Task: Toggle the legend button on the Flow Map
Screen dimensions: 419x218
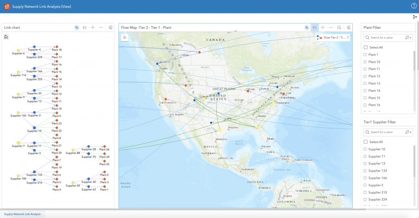Action: pyautogui.click(x=315, y=27)
